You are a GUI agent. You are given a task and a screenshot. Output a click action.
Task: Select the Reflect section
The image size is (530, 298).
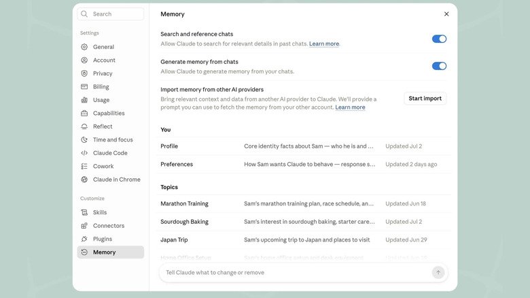tap(111, 127)
